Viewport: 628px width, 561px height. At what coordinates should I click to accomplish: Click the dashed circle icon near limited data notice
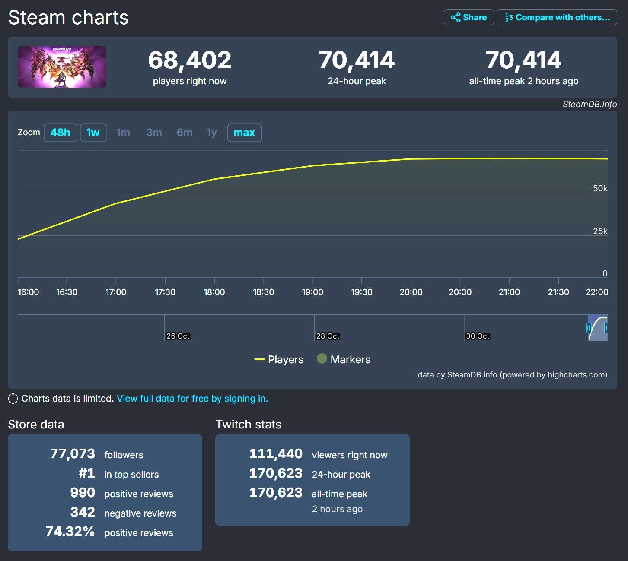pos(13,398)
